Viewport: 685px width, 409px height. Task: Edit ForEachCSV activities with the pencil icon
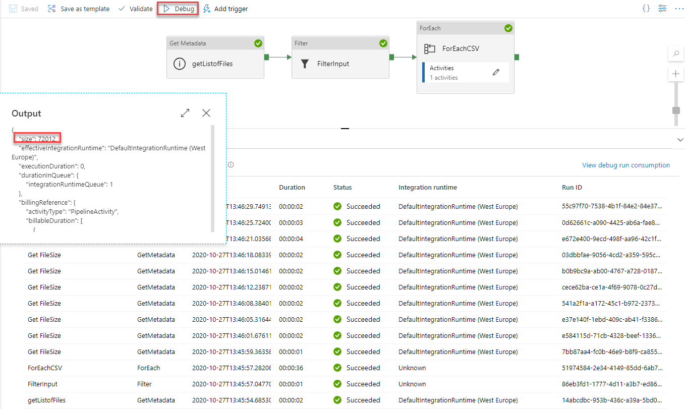click(496, 73)
